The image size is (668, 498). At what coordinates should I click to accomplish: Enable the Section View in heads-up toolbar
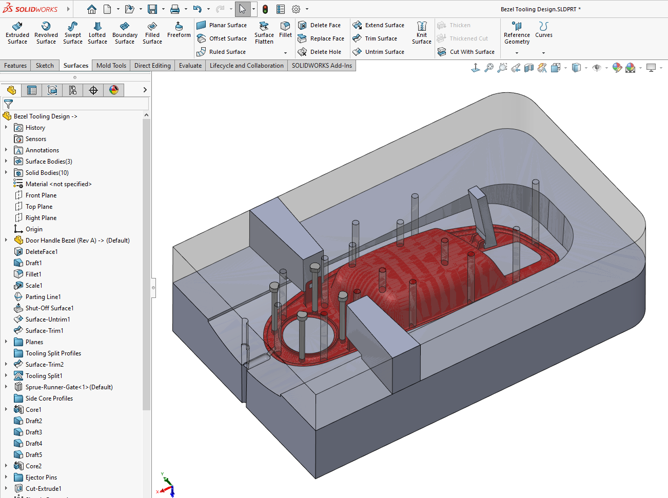[x=528, y=67]
